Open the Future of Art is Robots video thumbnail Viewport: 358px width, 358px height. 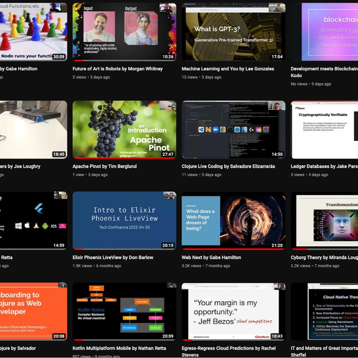pyautogui.click(x=124, y=32)
